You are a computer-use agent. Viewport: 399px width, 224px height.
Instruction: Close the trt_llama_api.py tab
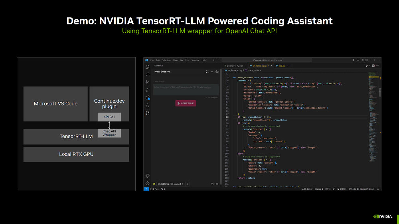point(271,65)
